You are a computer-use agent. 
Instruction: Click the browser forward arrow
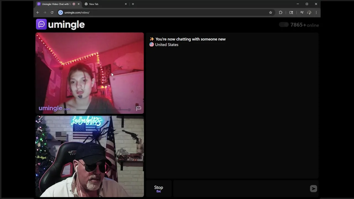tap(45, 12)
